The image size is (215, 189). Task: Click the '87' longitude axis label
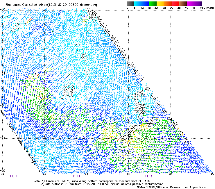[x=171, y=174]
